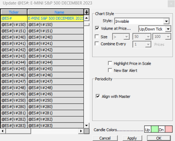
Task: Enable New Bar Alert checkbox
Action: (110, 70)
